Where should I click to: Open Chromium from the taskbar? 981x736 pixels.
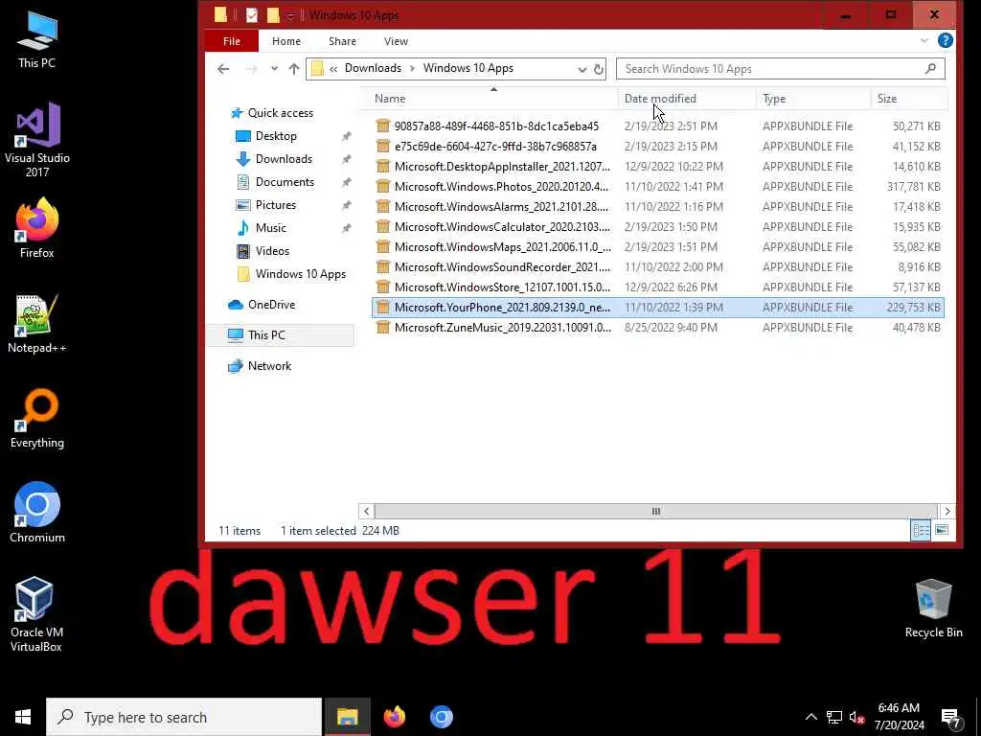(441, 717)
